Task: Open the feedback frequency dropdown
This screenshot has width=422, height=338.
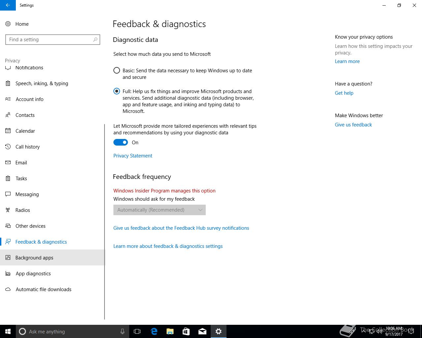Action: [160, 210]
